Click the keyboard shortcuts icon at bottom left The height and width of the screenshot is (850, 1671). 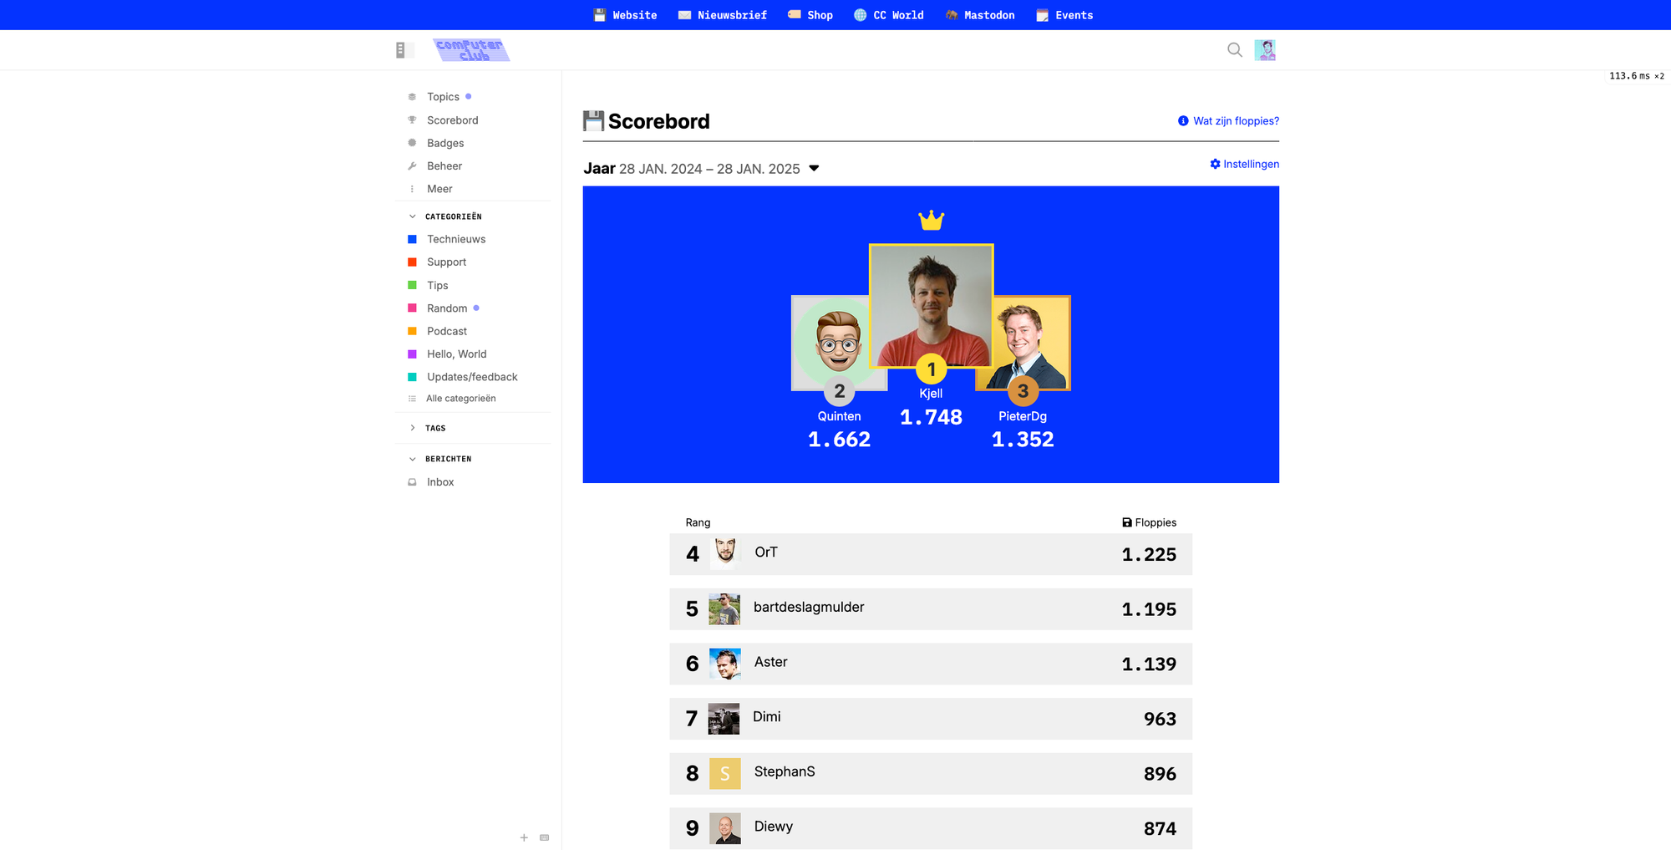click(544, 837)
